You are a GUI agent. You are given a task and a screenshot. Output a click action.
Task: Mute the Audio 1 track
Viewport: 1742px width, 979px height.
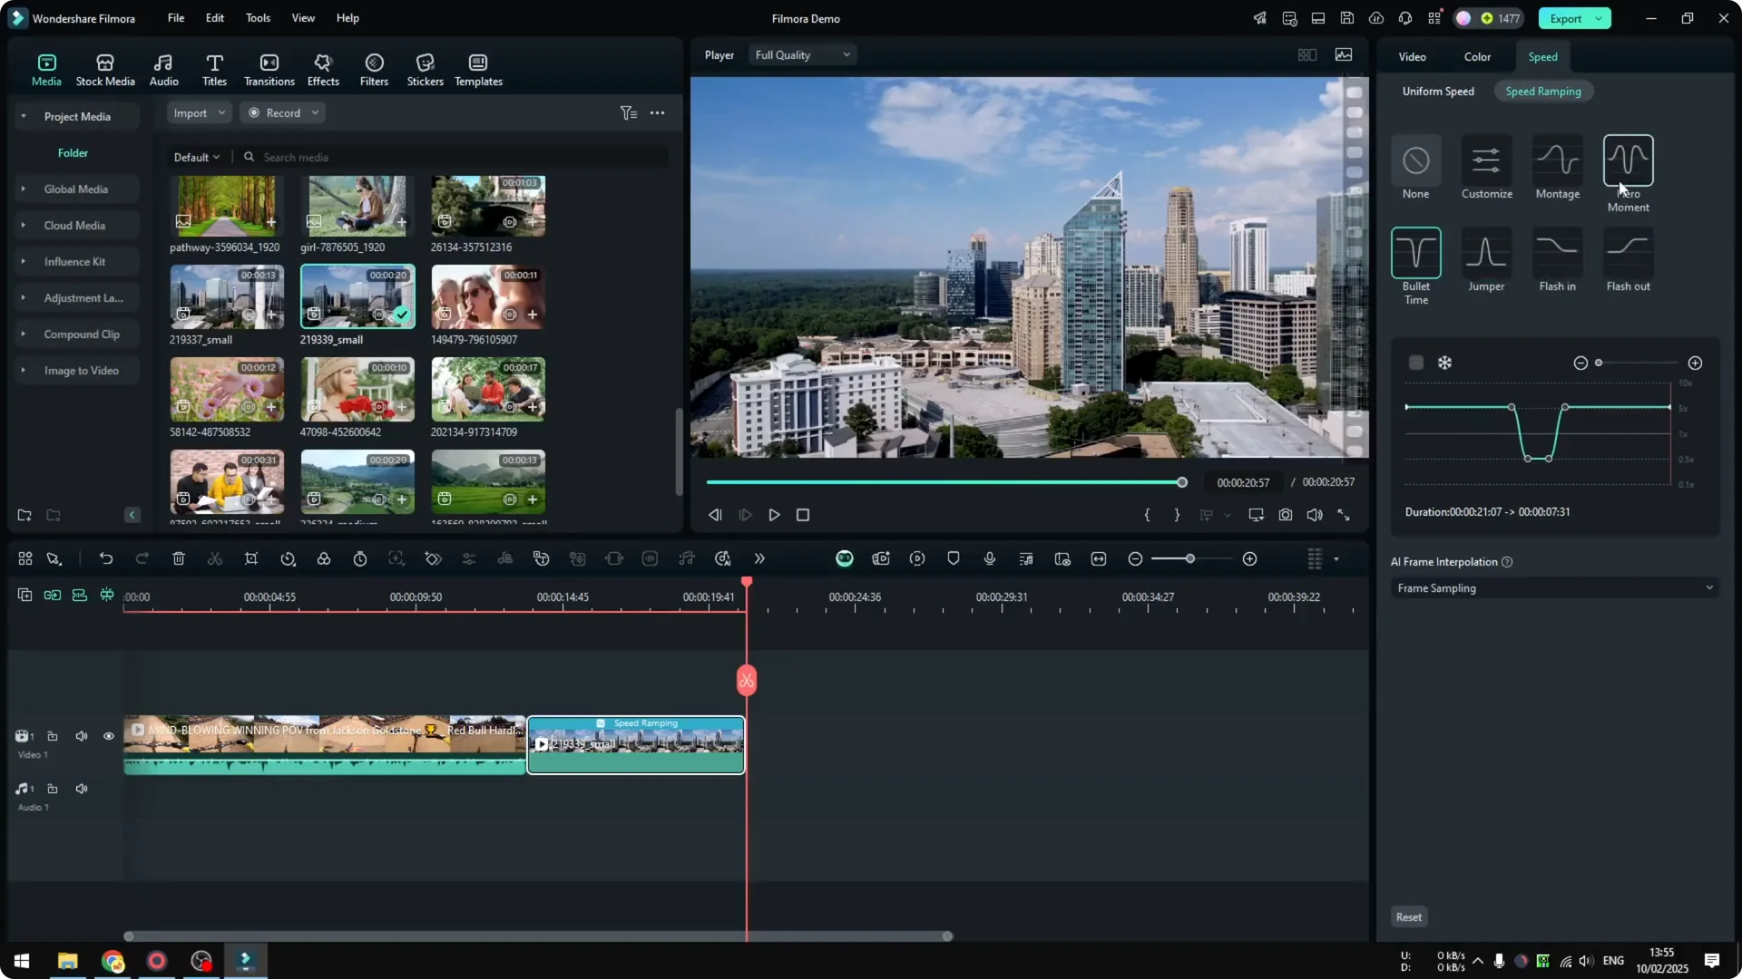click(x=81, y=788)
